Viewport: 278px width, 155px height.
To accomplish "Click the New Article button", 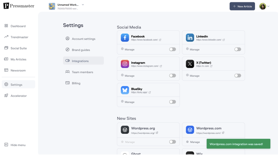I will [x=242, y=6].
